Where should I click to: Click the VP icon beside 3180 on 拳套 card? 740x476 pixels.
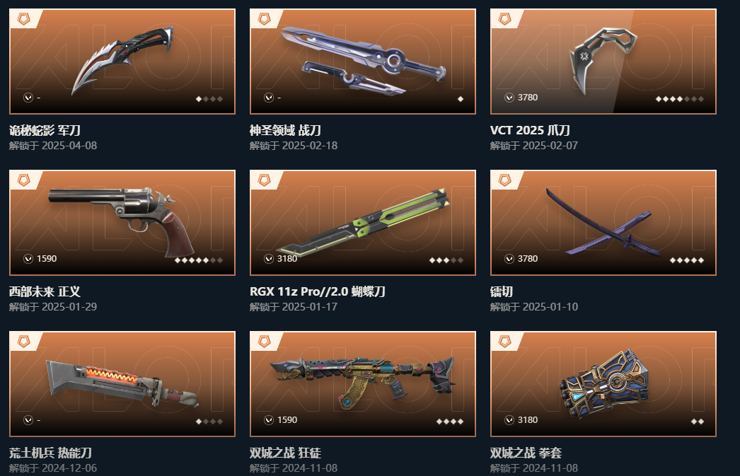(509, 420)
